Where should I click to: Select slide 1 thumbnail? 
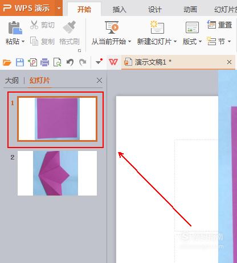[58, 119]
